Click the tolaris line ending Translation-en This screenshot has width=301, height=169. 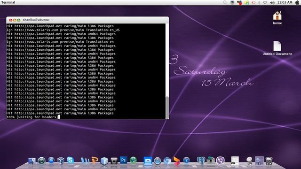point(60,42)
